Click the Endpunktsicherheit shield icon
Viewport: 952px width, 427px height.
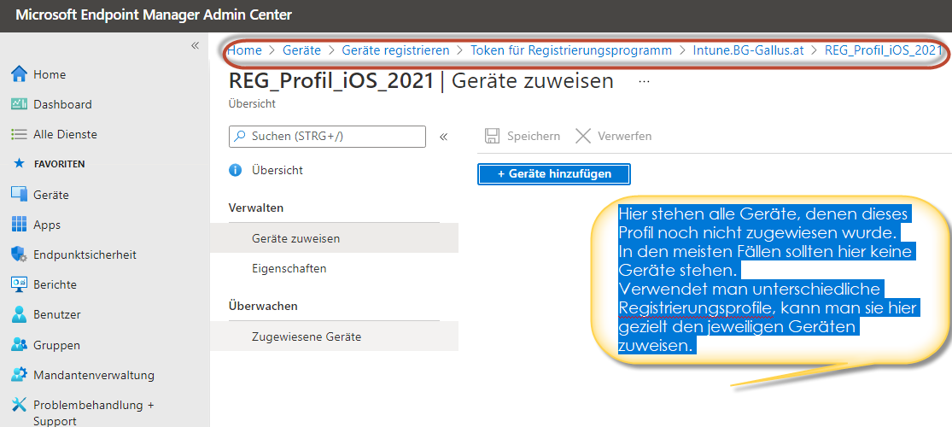20,255
